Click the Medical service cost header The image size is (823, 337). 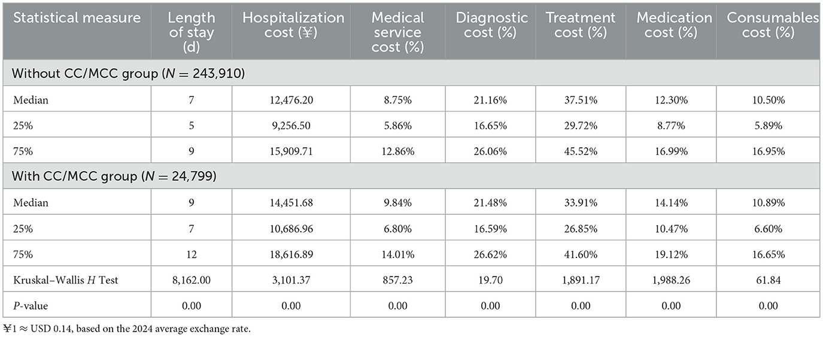click(x=398, y=32)
